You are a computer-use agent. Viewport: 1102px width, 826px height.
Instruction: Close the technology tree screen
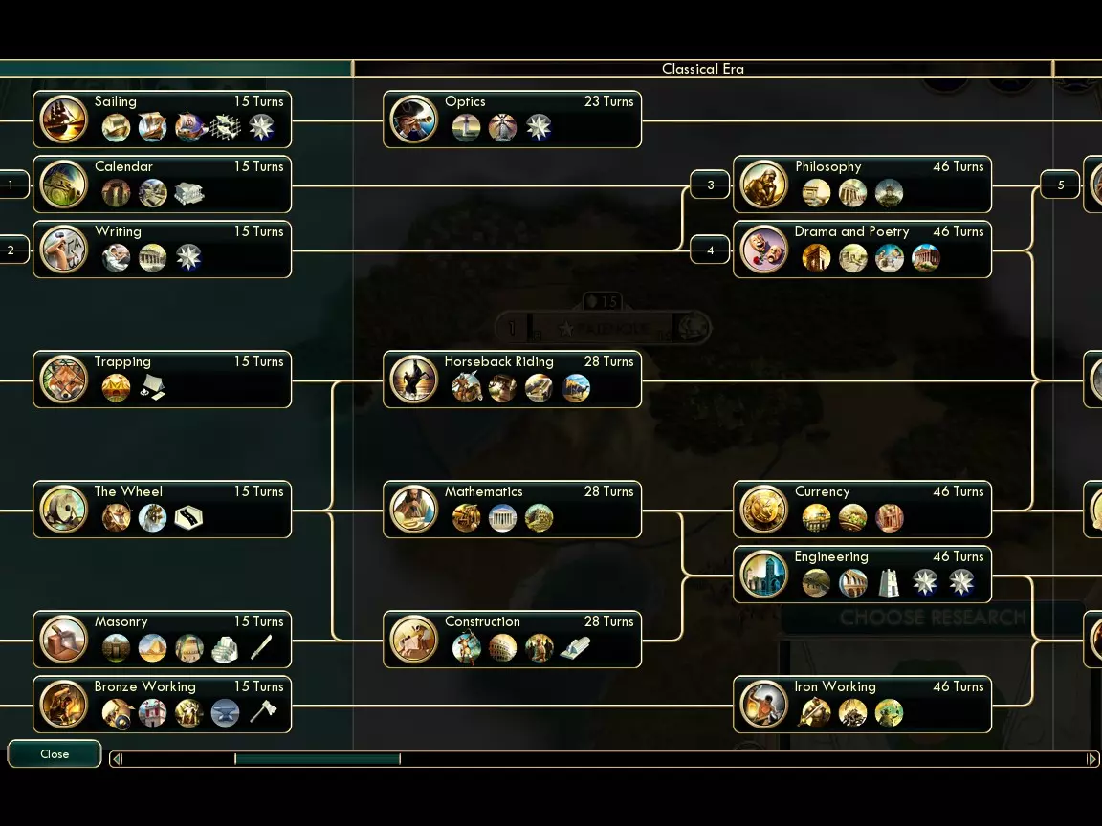coord(55,753)
